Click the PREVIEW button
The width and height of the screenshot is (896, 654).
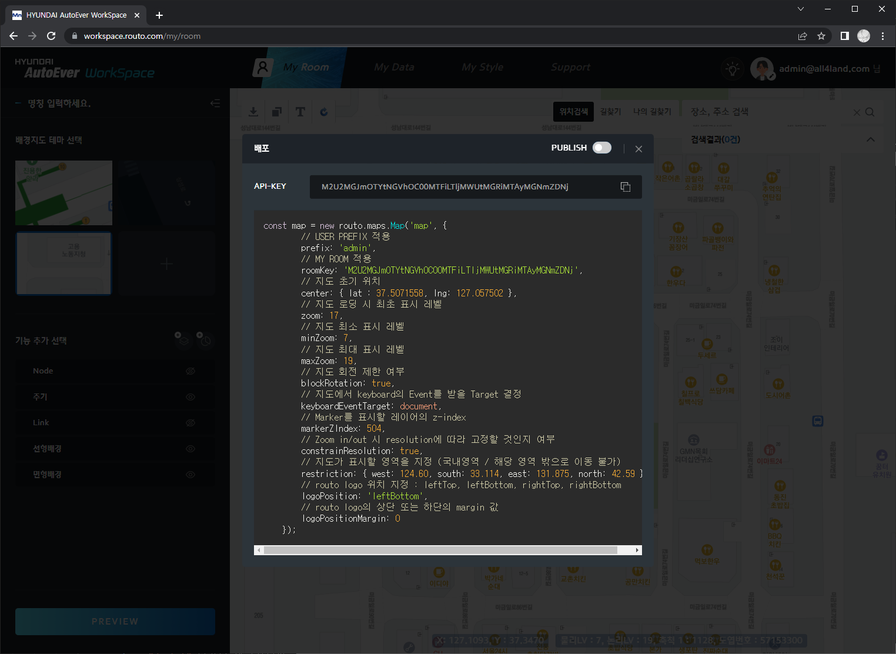click(x=115, y=622)
